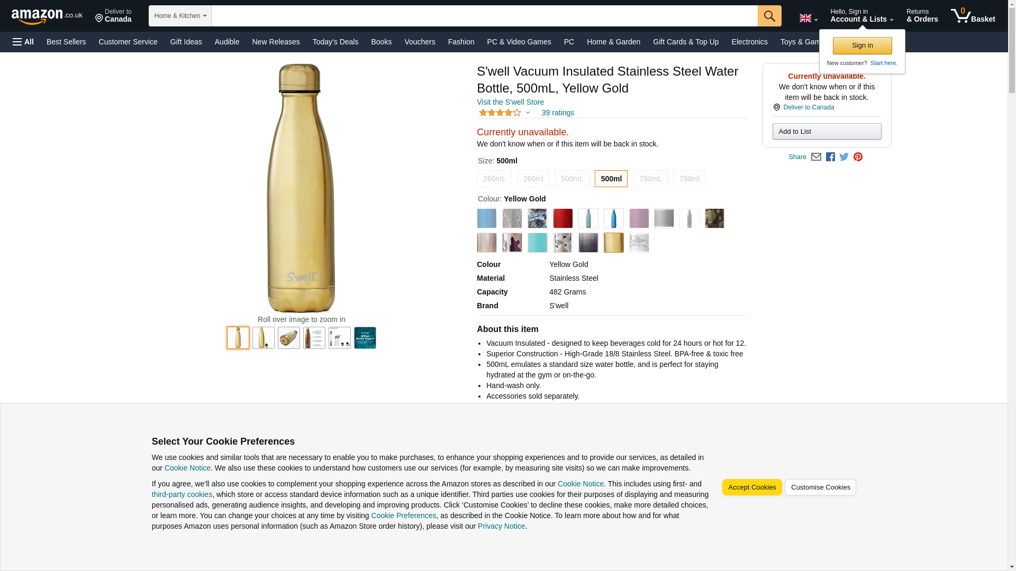The width and height of the screenshot is (1016, 571).
Task: Click the search magnifier button
Action: tap(769, 16)
